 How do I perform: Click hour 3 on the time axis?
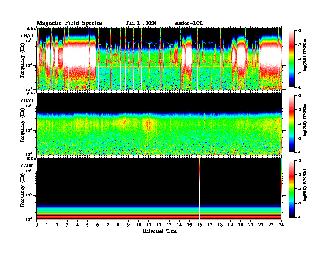pyautogui.click(x=67, y=225)
